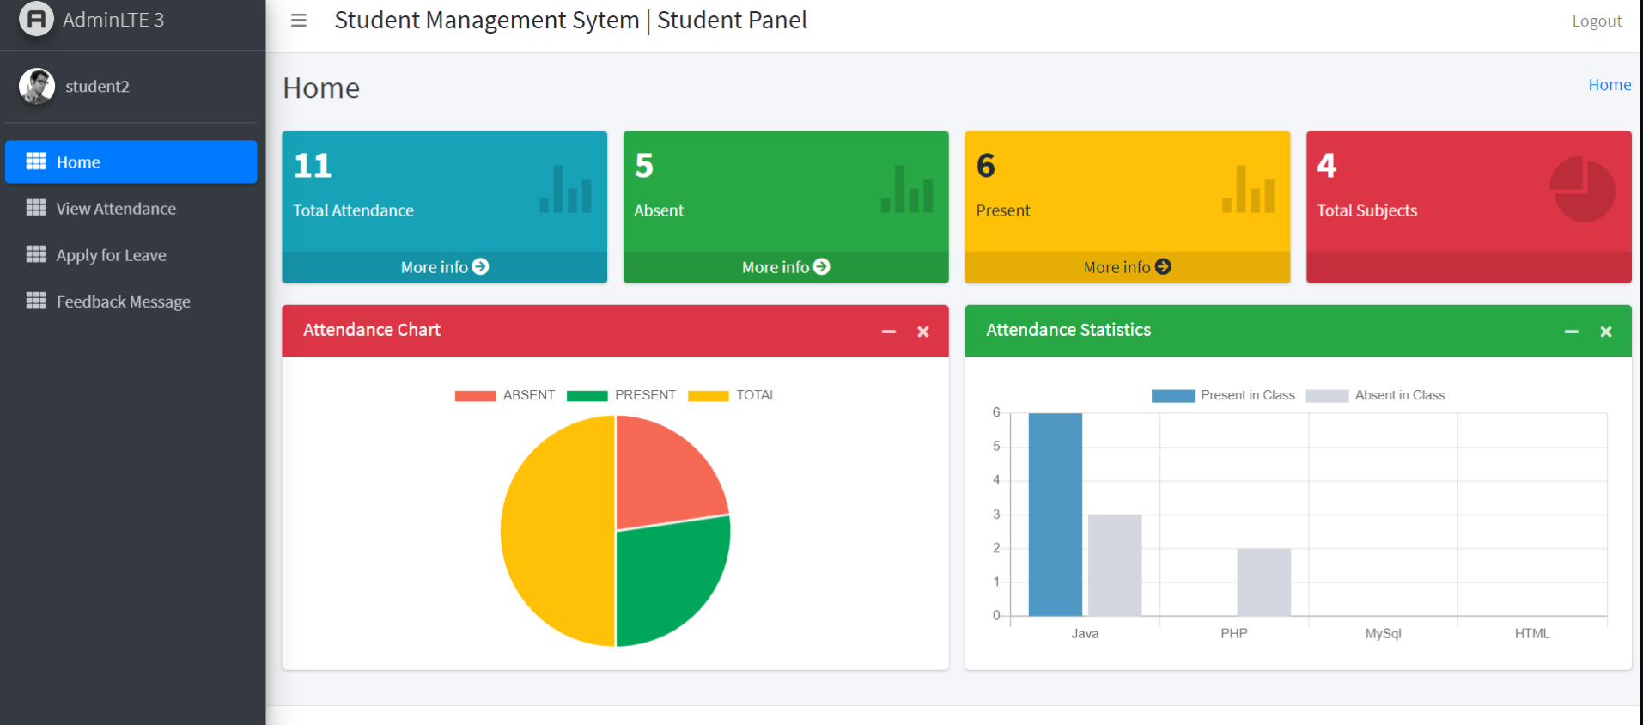The height and width of the screenshot is (725, 1643).
Task: Open Home in the sidebar menu
Action: tap(131, 161)
